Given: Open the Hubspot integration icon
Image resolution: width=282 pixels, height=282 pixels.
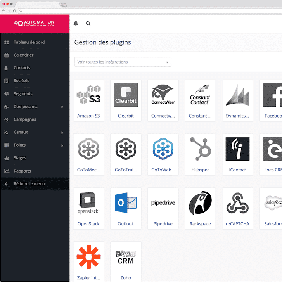Looking at the screenshot, I should tap(200, 149).
